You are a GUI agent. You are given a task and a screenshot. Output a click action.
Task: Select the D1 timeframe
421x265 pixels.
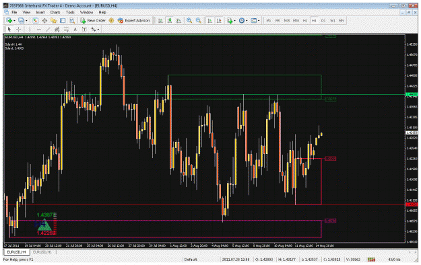(323, 21)
